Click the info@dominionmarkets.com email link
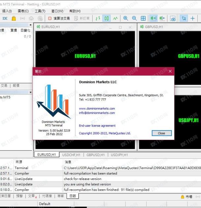 click(x=97, y=113)
